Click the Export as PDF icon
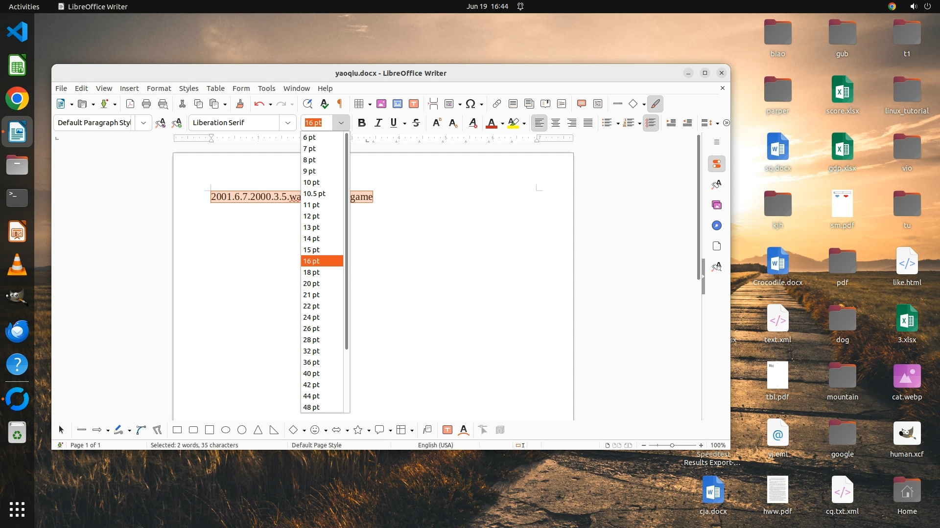Screen dimensions: 940x528 (x=130, y=104)
